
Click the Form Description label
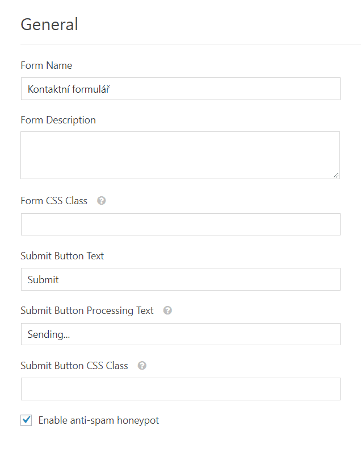coord(58,120)
